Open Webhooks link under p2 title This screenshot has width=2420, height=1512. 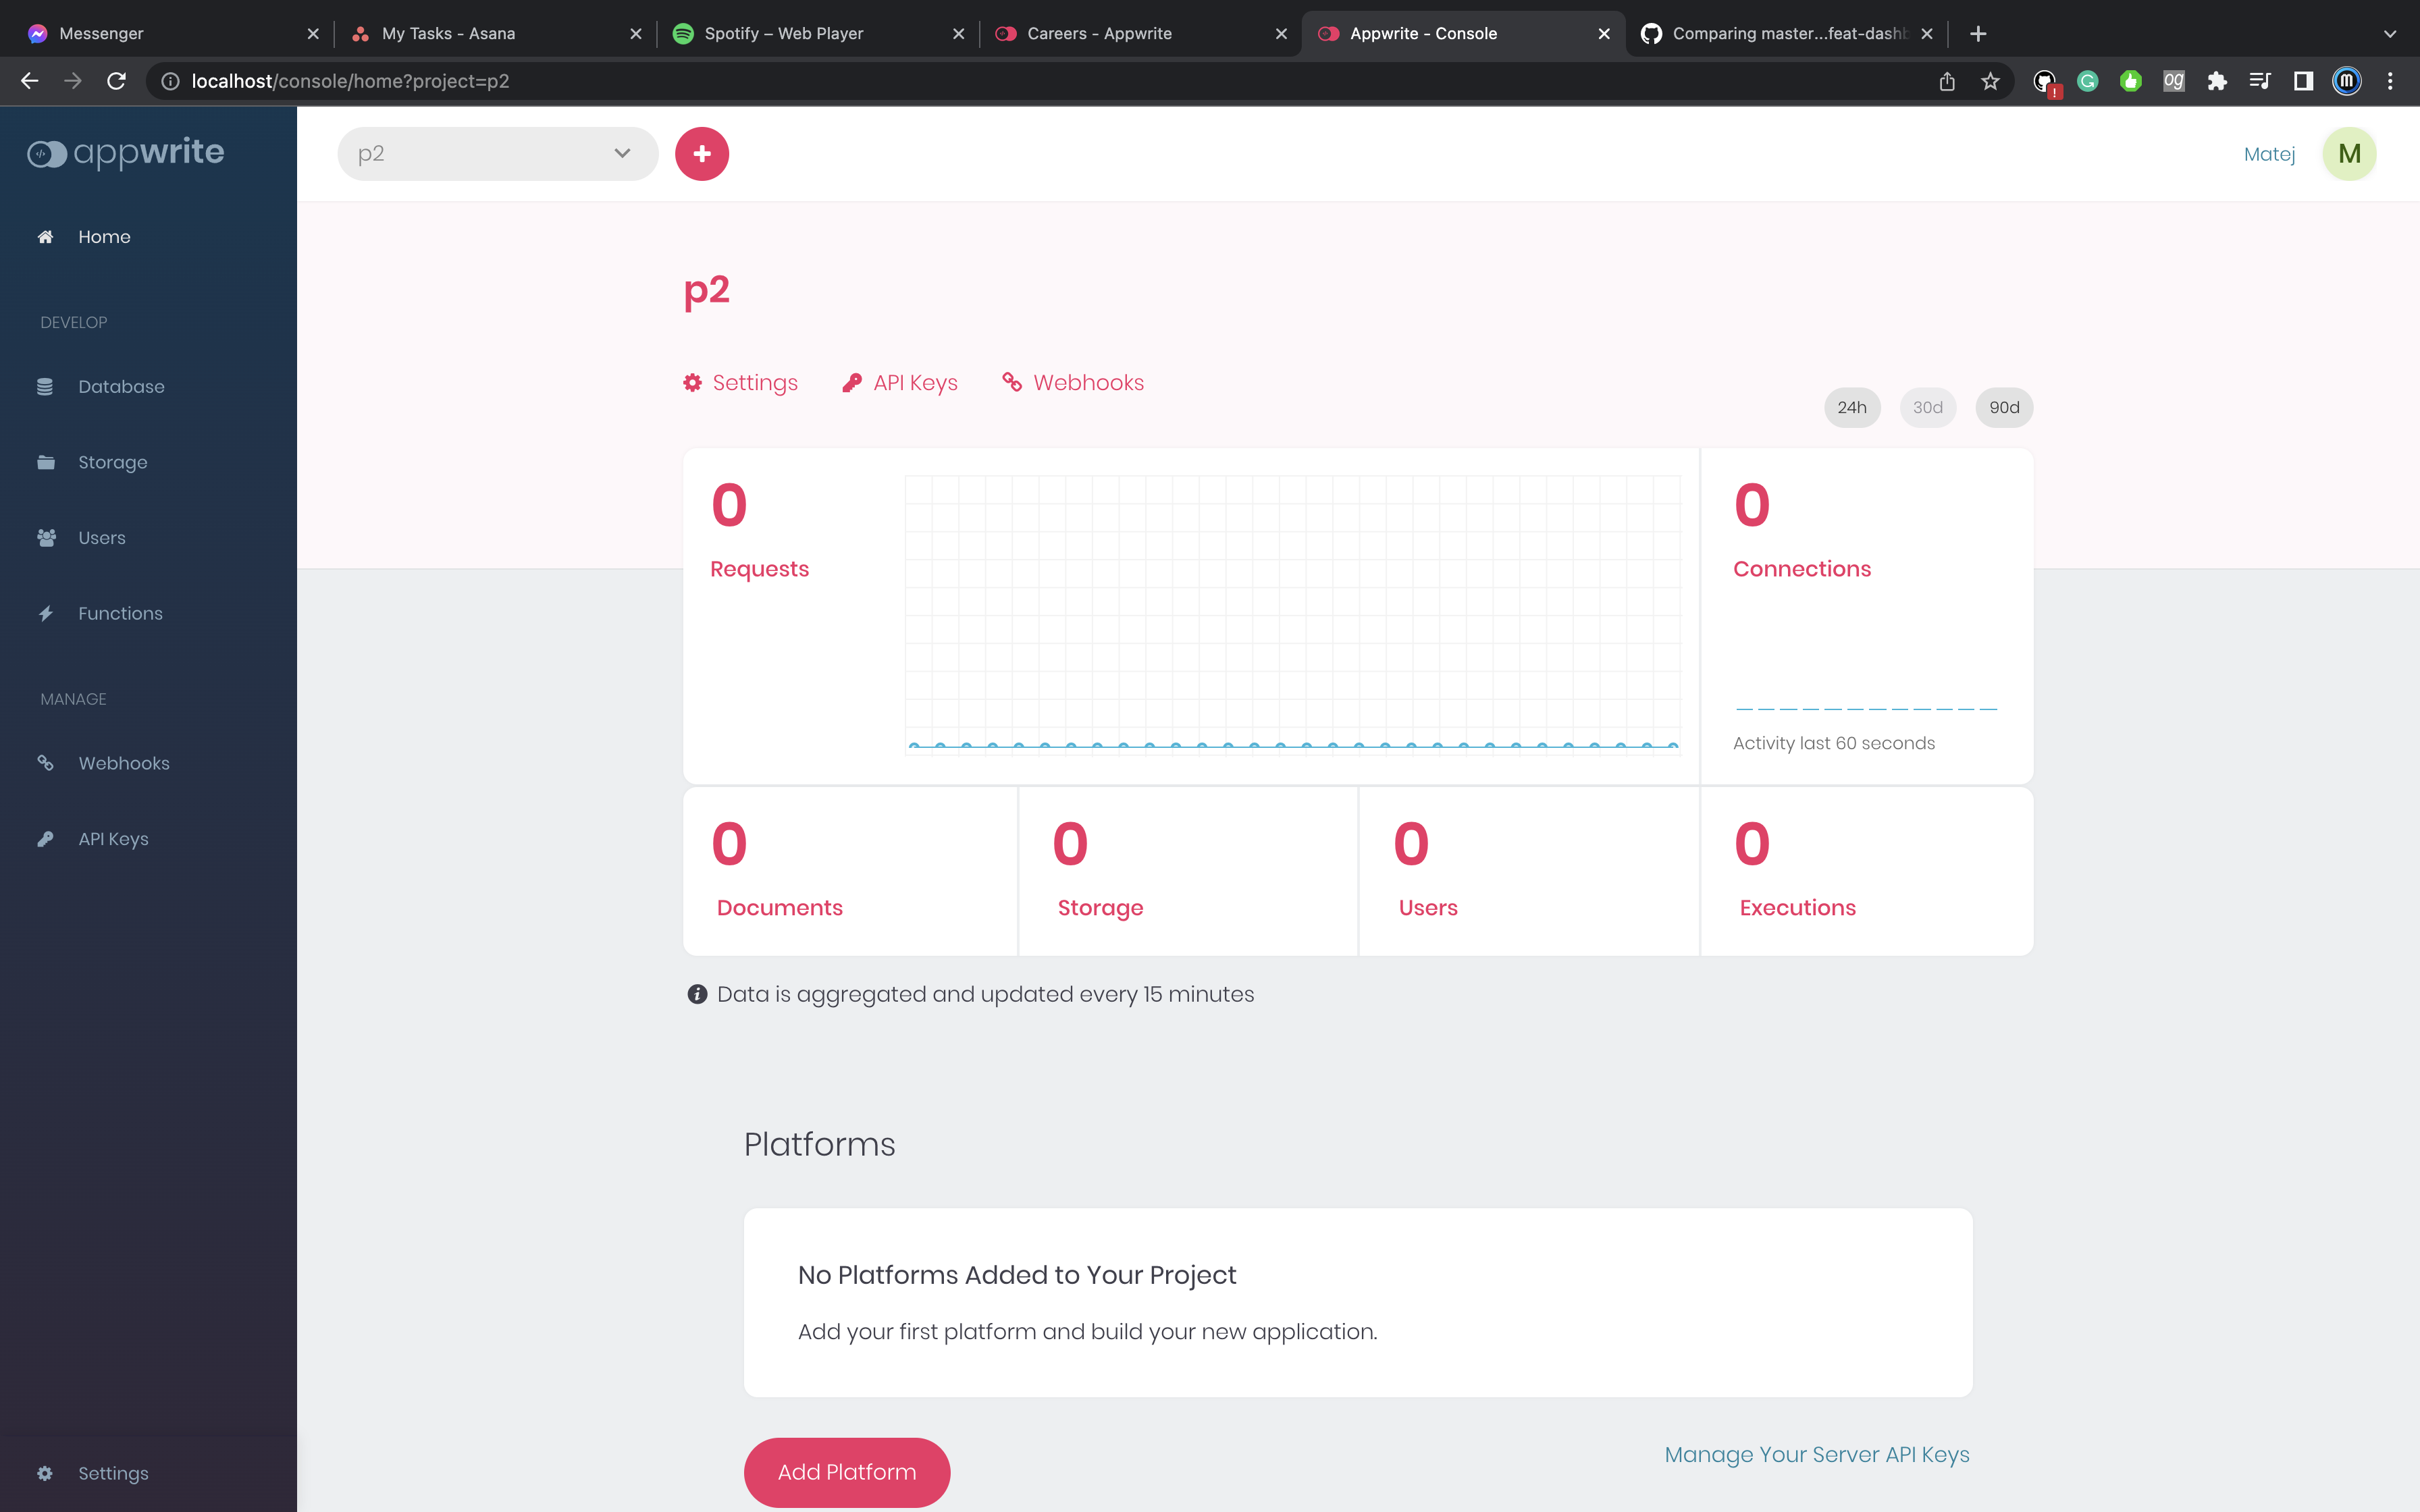coord(1073,383)
